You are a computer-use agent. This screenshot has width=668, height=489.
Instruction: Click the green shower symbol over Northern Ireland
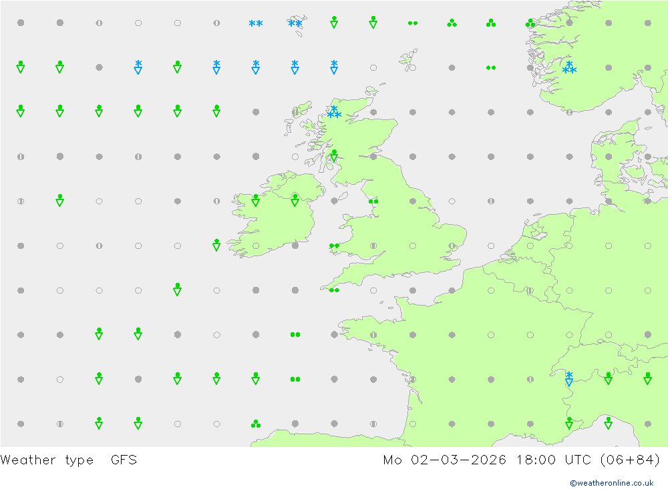(295, 200)
